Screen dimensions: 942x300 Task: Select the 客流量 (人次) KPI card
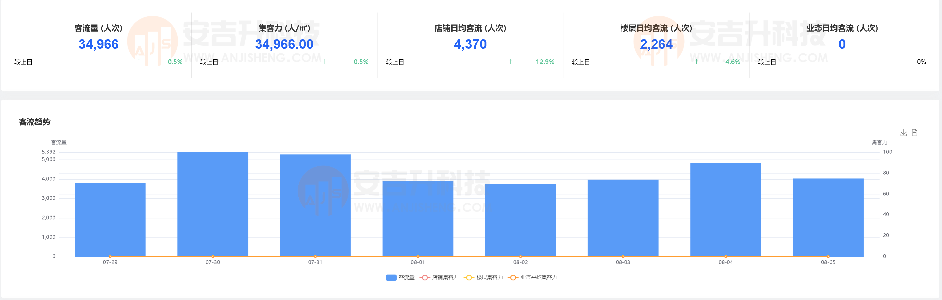click(x=98, y=36)
